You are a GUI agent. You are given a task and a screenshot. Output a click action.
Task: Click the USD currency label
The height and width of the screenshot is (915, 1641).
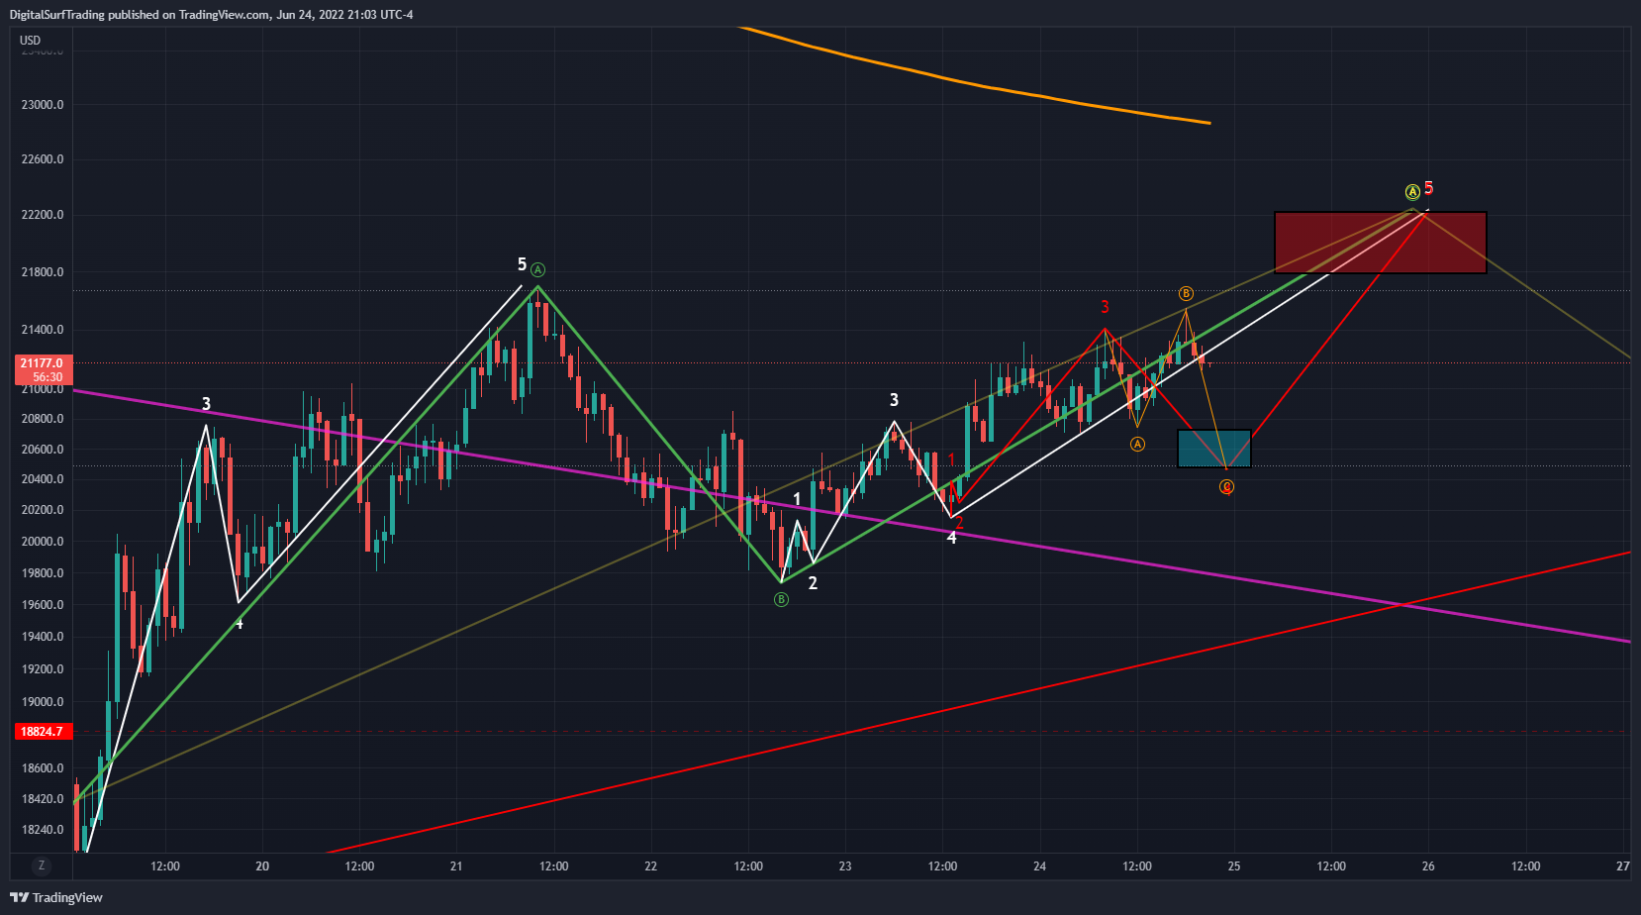pos(31,41)
